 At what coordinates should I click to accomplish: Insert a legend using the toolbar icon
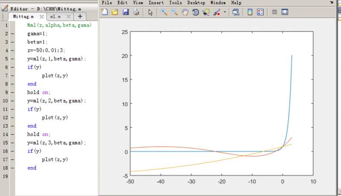(x=260, y=12)
